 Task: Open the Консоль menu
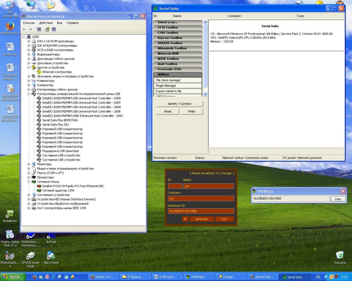pyautogui.click(x=29, y=23)
